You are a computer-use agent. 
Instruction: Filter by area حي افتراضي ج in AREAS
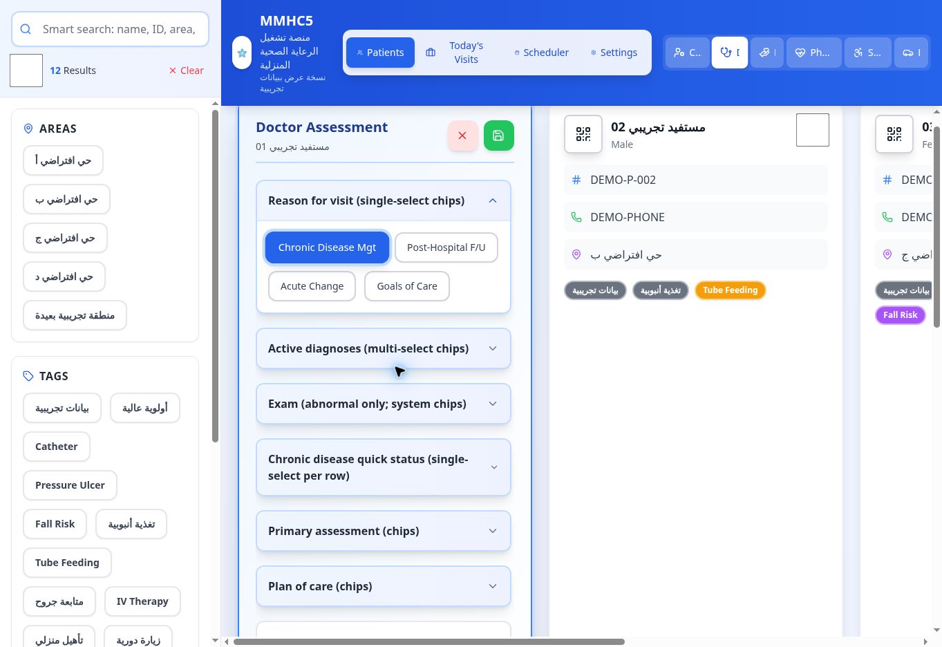pyautogui.click(x=65, y=238)
